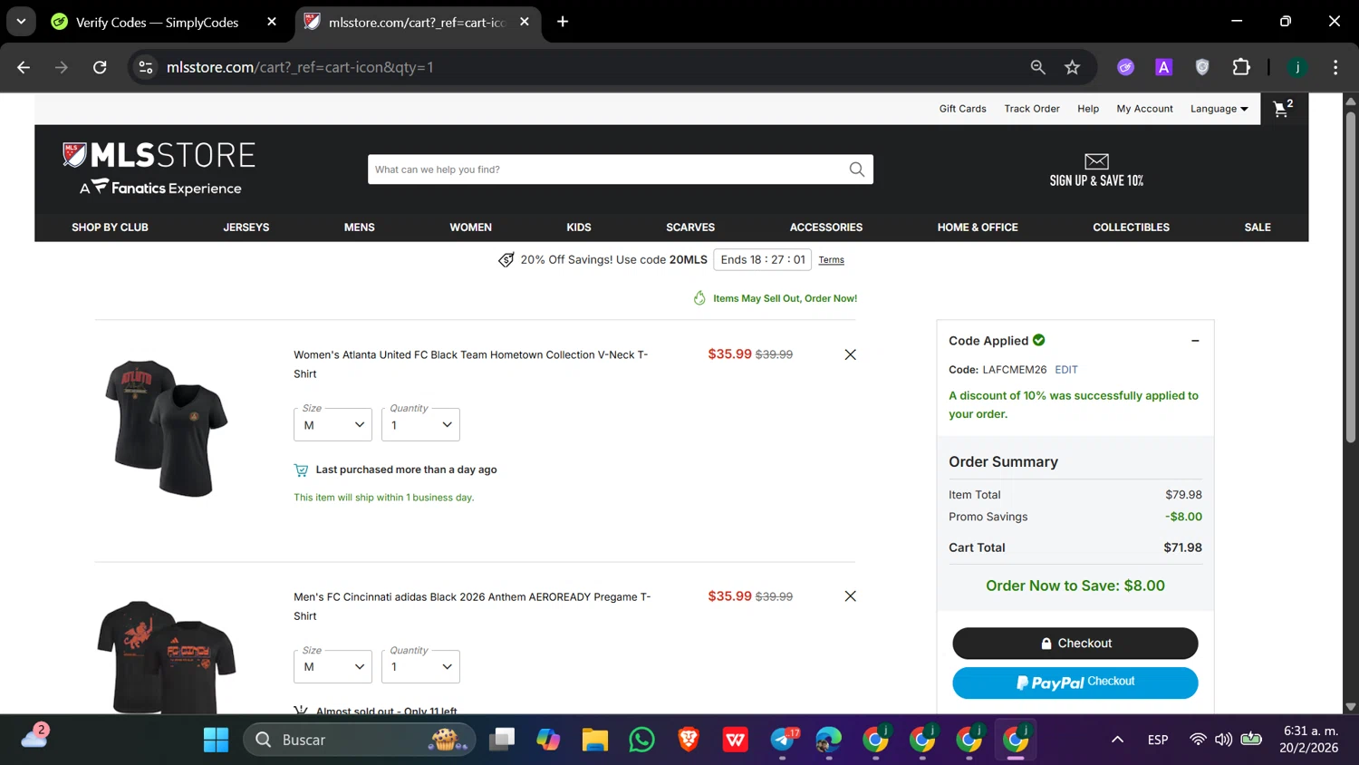Open the browser profile avatar
The width and height of the screenshot is (1359, 765).
pyautogui.click(x=1297, y=67)
